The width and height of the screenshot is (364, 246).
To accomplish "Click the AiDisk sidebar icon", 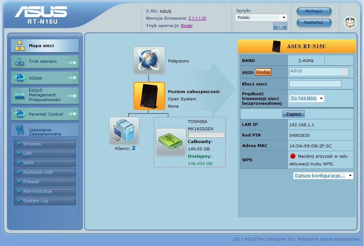I will pyautogui.click(x=20, y=78).
